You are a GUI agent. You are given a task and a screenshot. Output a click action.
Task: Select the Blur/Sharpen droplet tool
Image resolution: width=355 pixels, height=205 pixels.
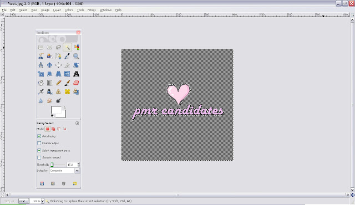(40, 101)
